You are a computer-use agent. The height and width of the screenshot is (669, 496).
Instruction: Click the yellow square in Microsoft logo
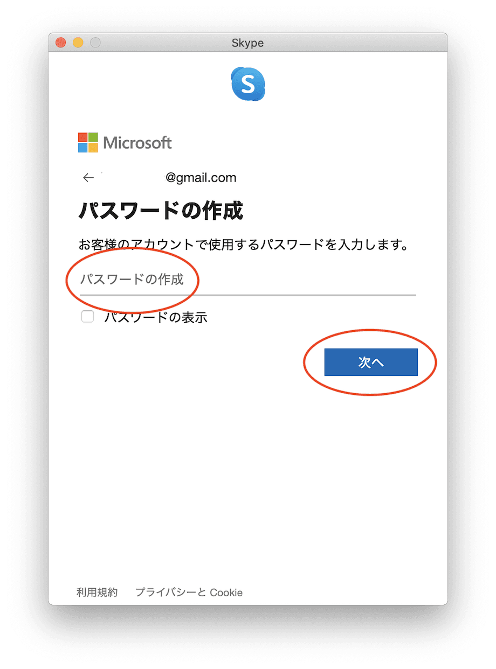click(93, 148)
